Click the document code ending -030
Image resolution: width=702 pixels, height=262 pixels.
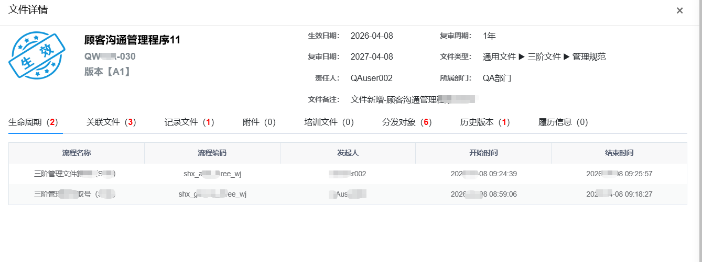(x=110, y=56)
